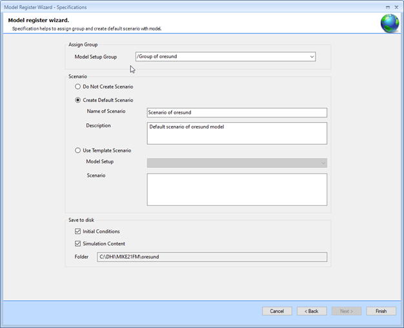Select Create Default Scenario radio button

77,100
